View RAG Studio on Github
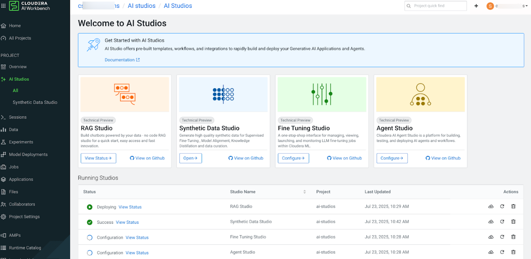 click(x=147, y=158)
